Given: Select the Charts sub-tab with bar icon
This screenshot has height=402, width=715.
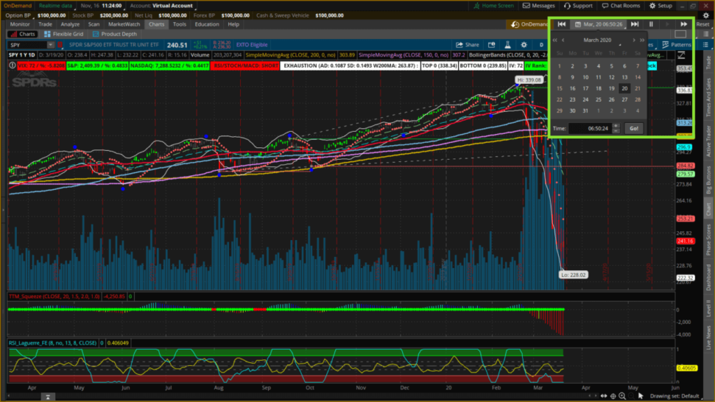Looking at the screenshot, I should pyautogui.click(x=23, y=34).
